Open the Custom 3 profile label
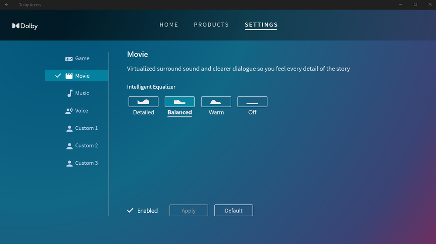 (x=86, y=163)
